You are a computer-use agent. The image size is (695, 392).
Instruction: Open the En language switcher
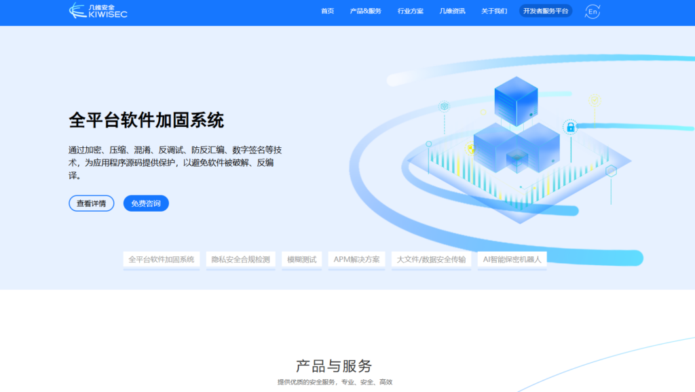tap(592, 11)
